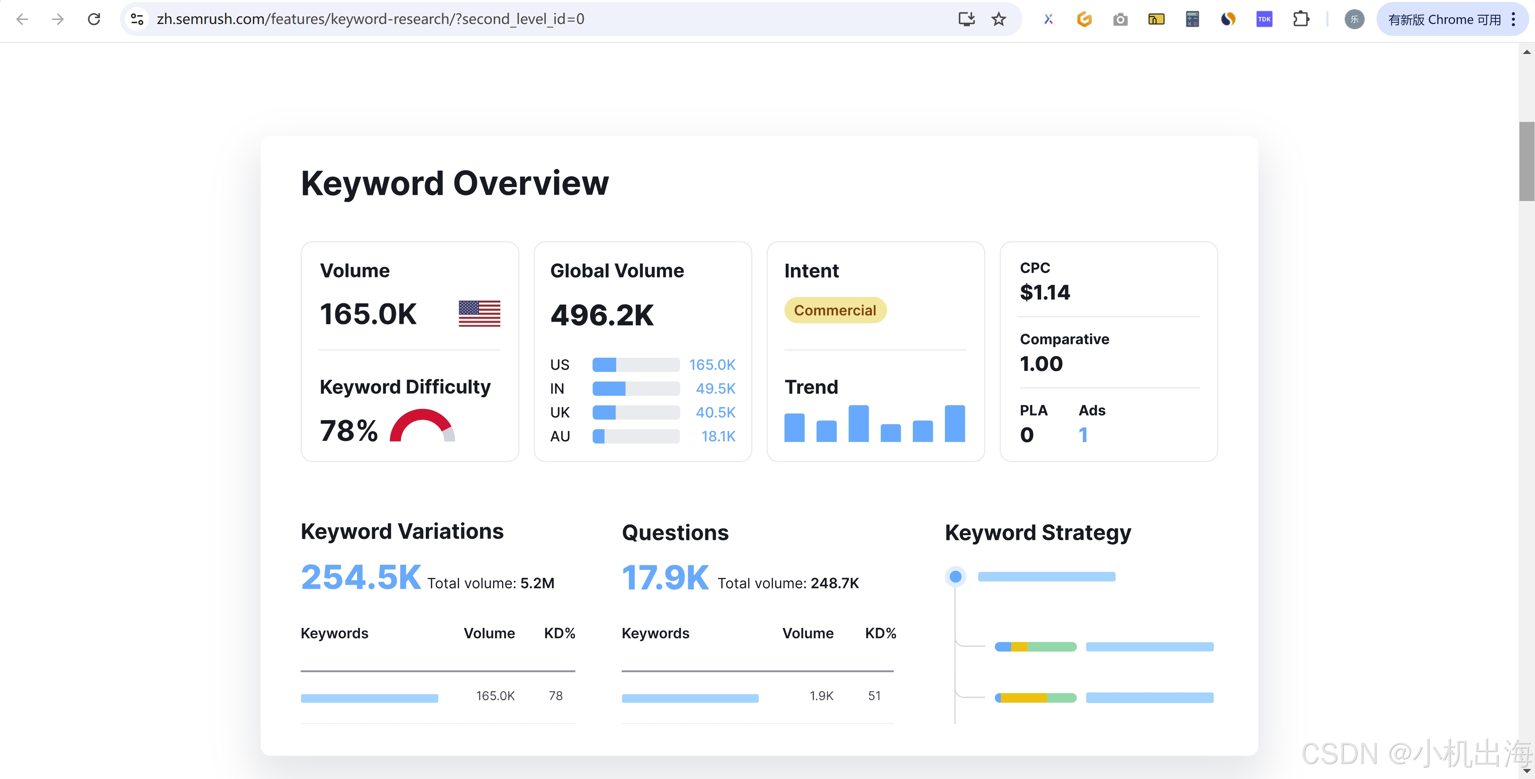
Task: Open the user profile avatar
Action: (1354, 19)
